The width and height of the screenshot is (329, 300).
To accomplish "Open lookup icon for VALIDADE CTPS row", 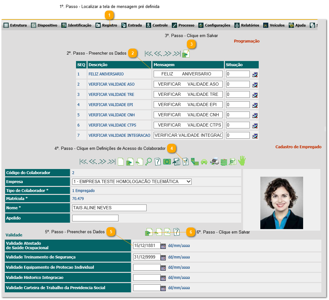I will tap(255, 126).
